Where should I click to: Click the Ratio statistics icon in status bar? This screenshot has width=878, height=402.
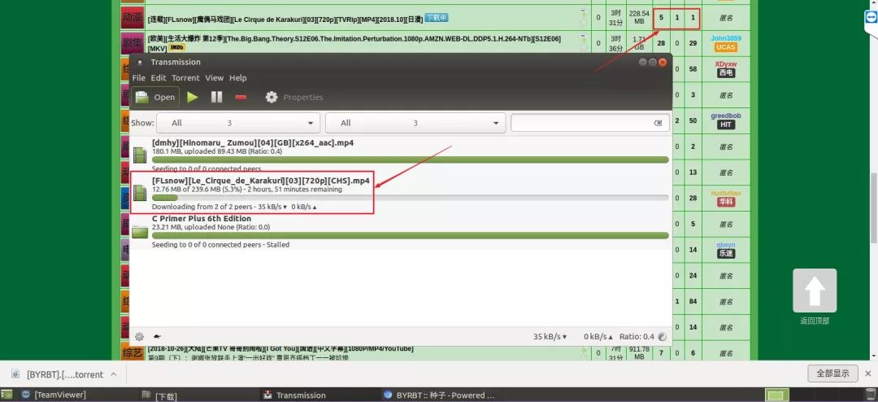[x=663, y=337]
